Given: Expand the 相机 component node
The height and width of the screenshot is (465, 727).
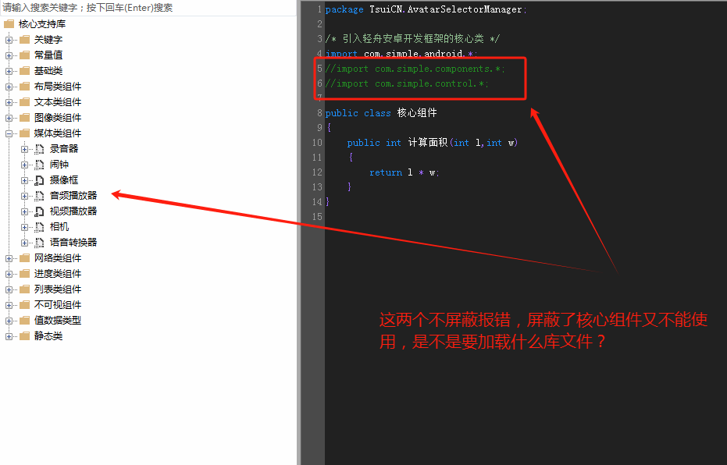Looking at the screenshot, I should click(x=24, y=227).
